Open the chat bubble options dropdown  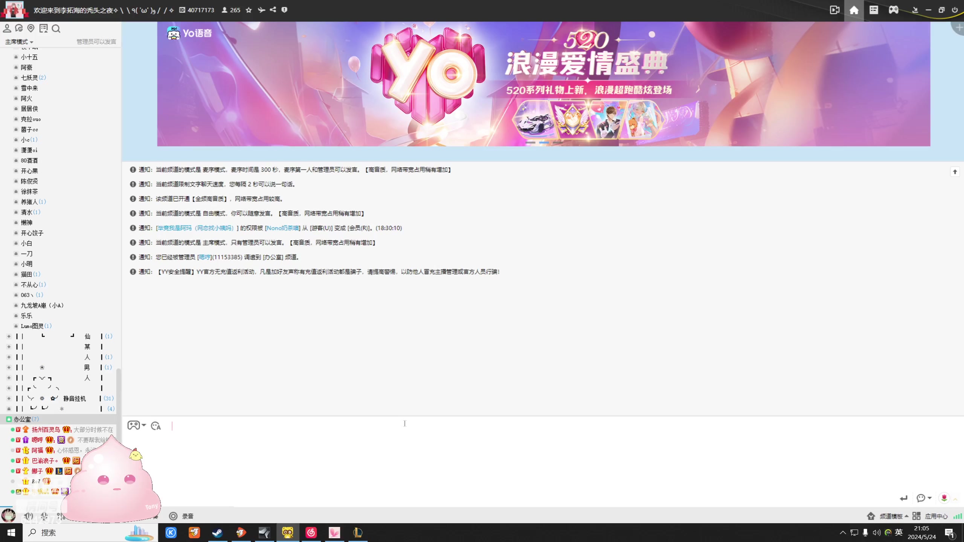point(924,498)
